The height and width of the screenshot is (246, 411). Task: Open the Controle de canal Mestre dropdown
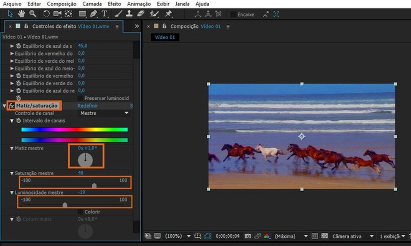(104, 113)
